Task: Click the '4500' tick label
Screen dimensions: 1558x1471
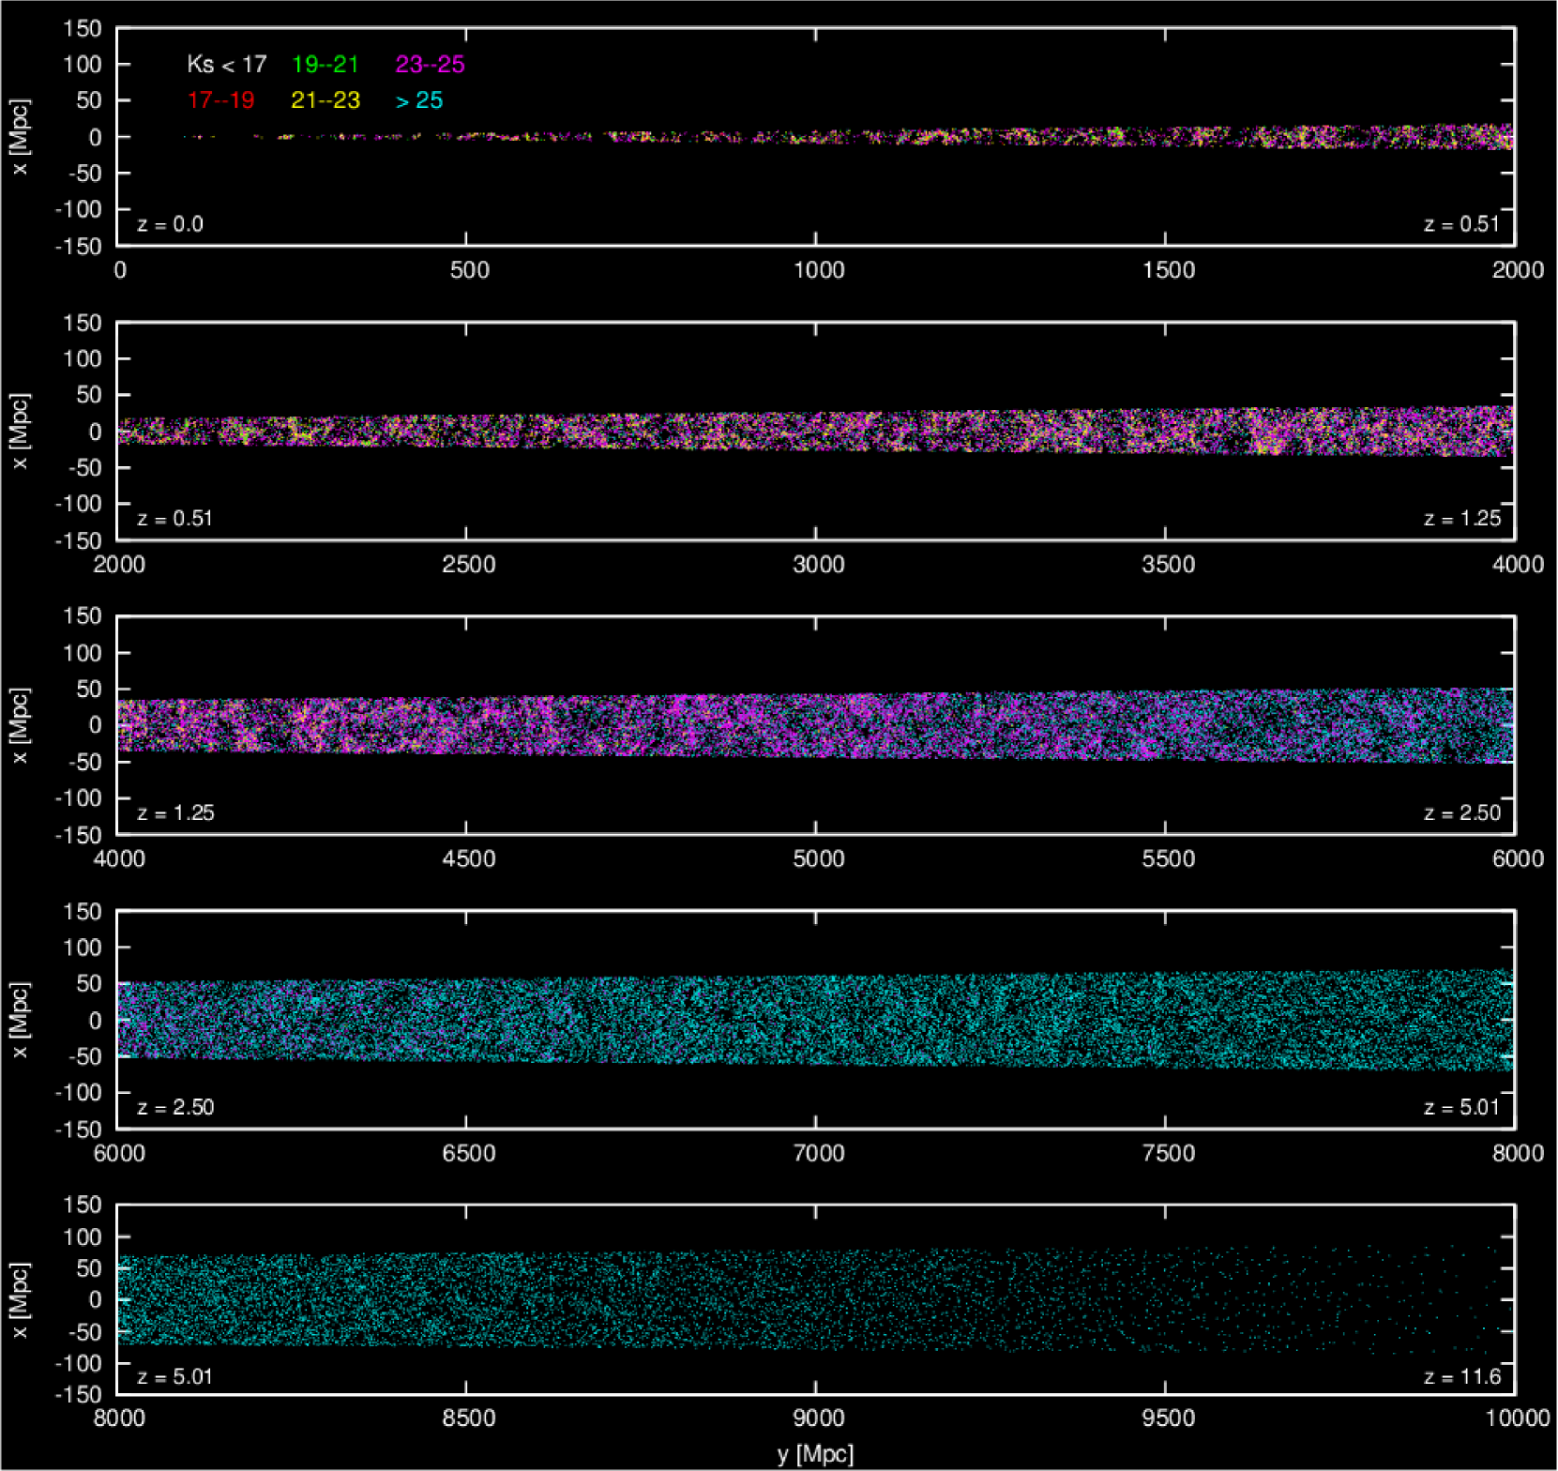Action: tap(469, 859)
